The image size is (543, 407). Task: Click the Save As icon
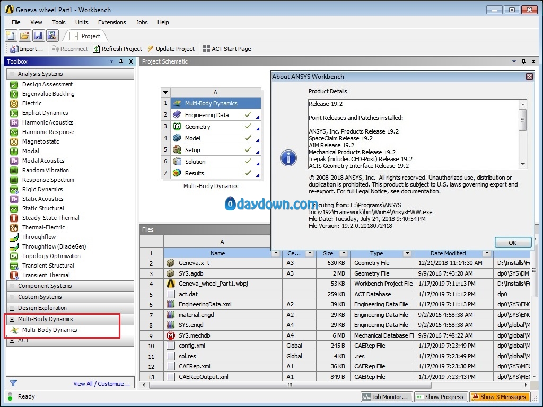(51, 36)
